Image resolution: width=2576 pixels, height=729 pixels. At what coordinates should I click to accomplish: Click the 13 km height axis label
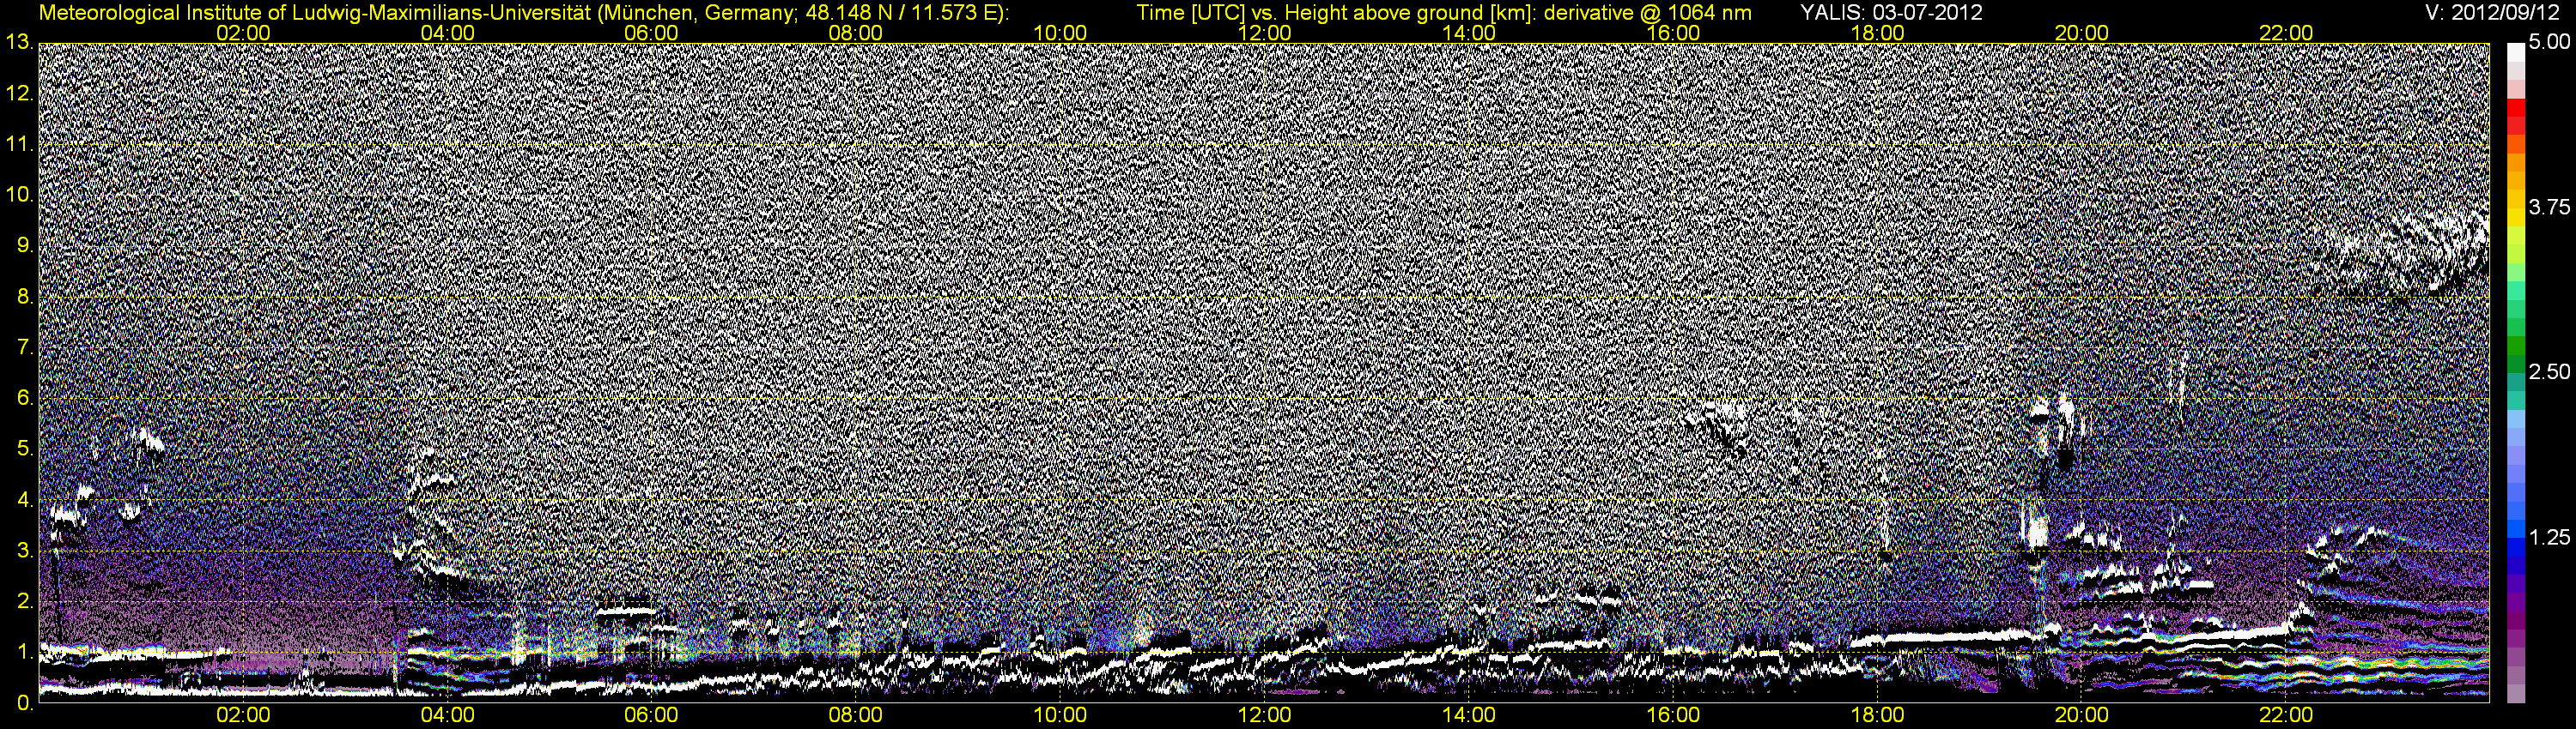[x=18, y=42]
